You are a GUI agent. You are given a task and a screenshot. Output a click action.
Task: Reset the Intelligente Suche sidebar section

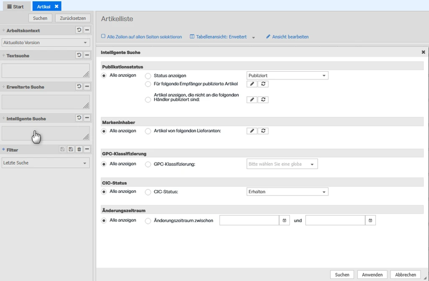[x=79, y=118]
